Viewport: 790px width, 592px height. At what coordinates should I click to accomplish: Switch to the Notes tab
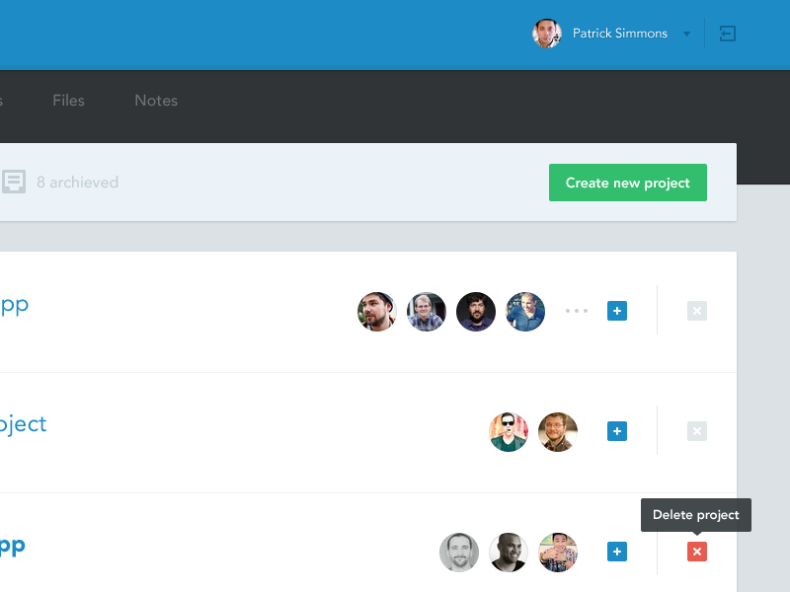[156, 101]
